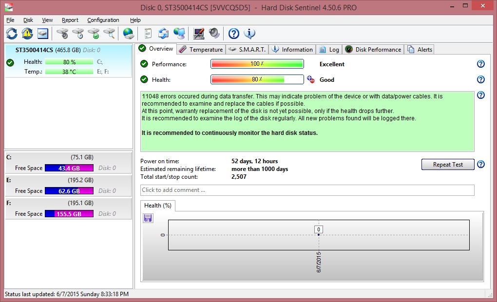Click the notepad report toolbar icon
Image resolution: width=497 pixels, height=302 pixels.
coord(148,33)
